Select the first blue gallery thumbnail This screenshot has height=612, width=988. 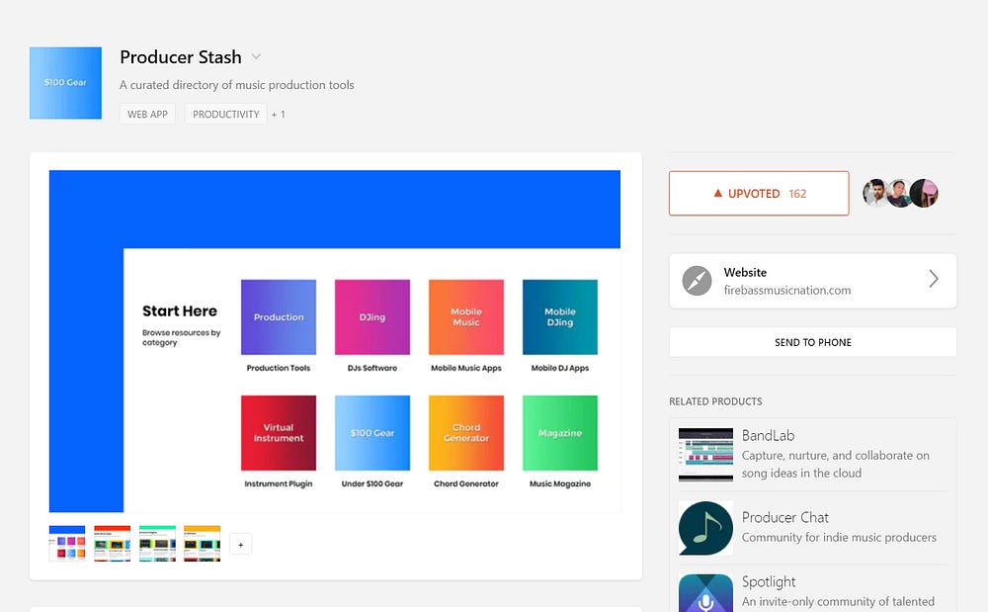tap(67, 544)
